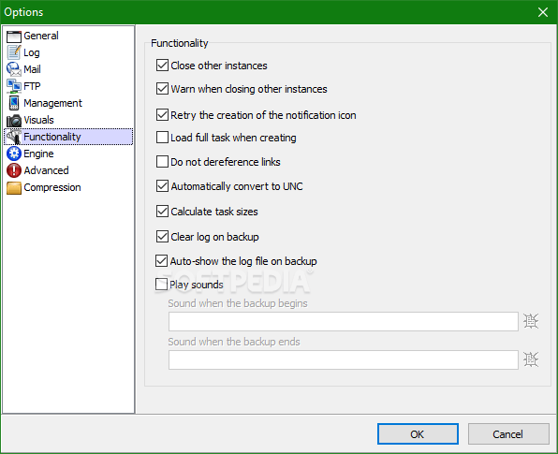Click the Engine blue gear icon
The image size is (558, 454).
point(14,154)
